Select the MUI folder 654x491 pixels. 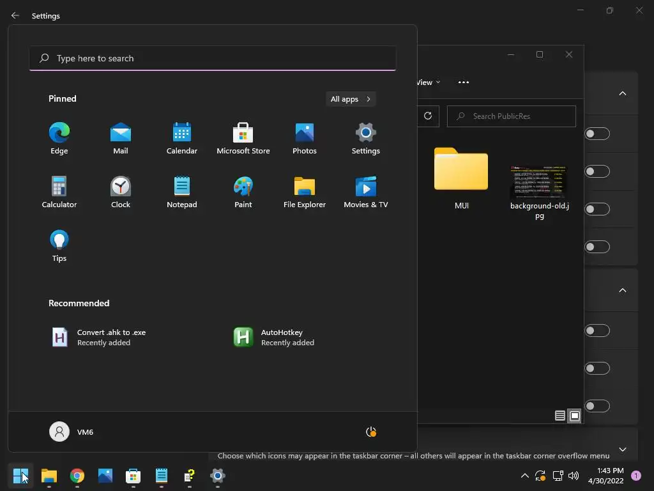click(x=461, y=178)
